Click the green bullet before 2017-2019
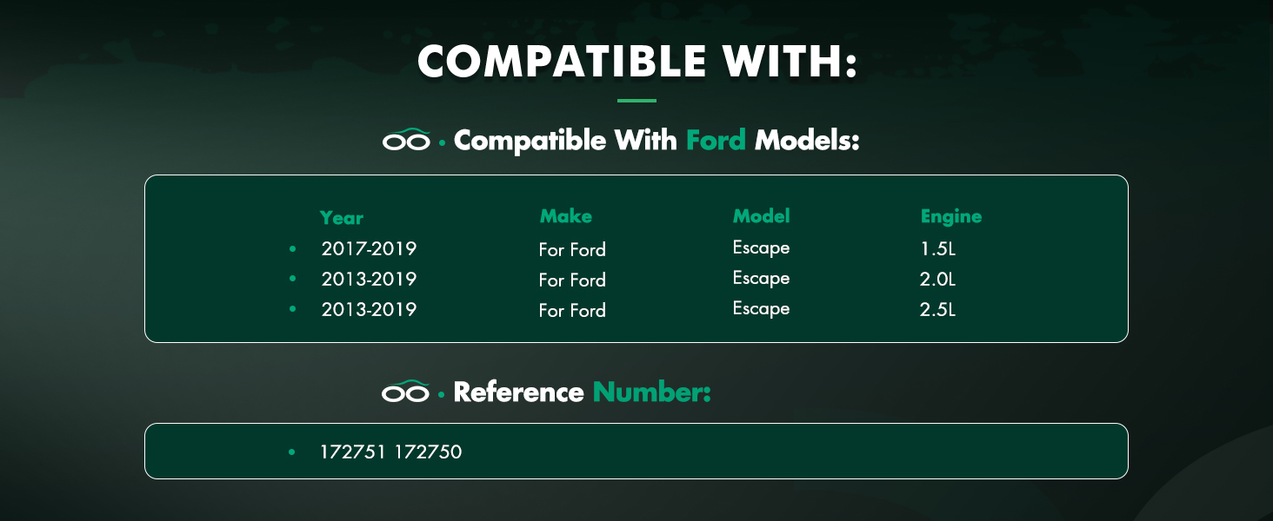This screenshot has width=1273, height=521. pyautogui.click(x=293, y=249)
